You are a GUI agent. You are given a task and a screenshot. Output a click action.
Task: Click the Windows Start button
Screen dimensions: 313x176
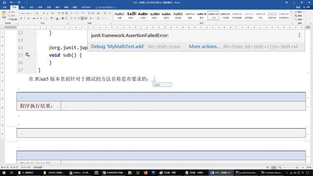point(4,173)
